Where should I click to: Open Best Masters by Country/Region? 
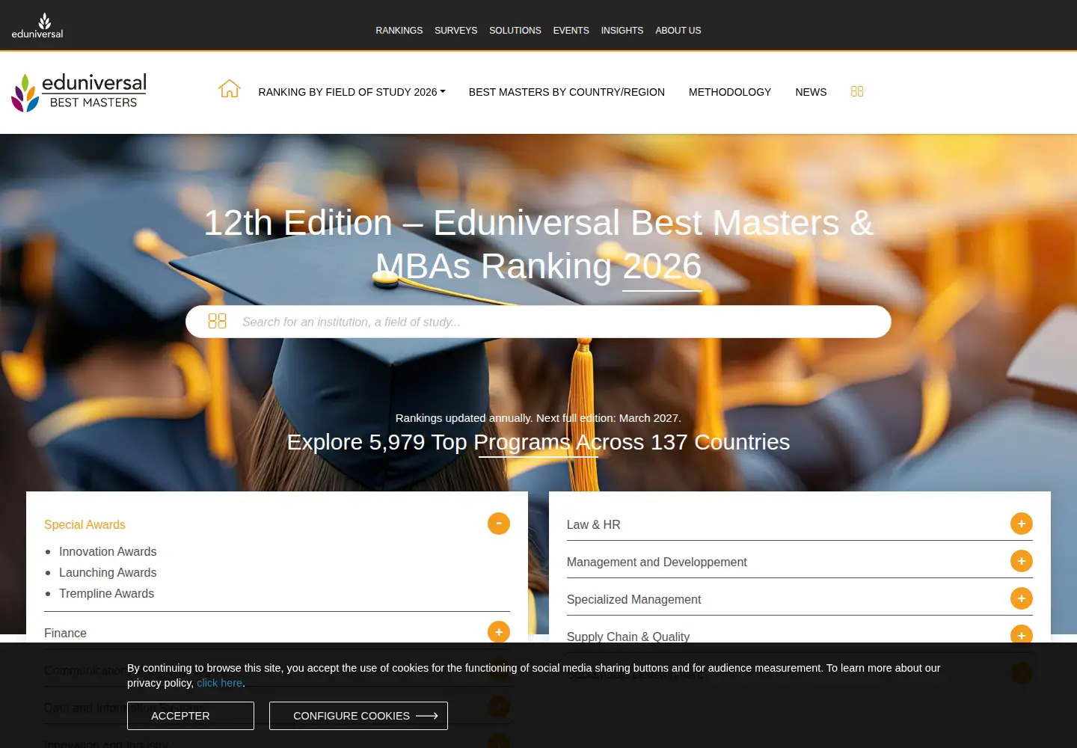tap(567, 92)
